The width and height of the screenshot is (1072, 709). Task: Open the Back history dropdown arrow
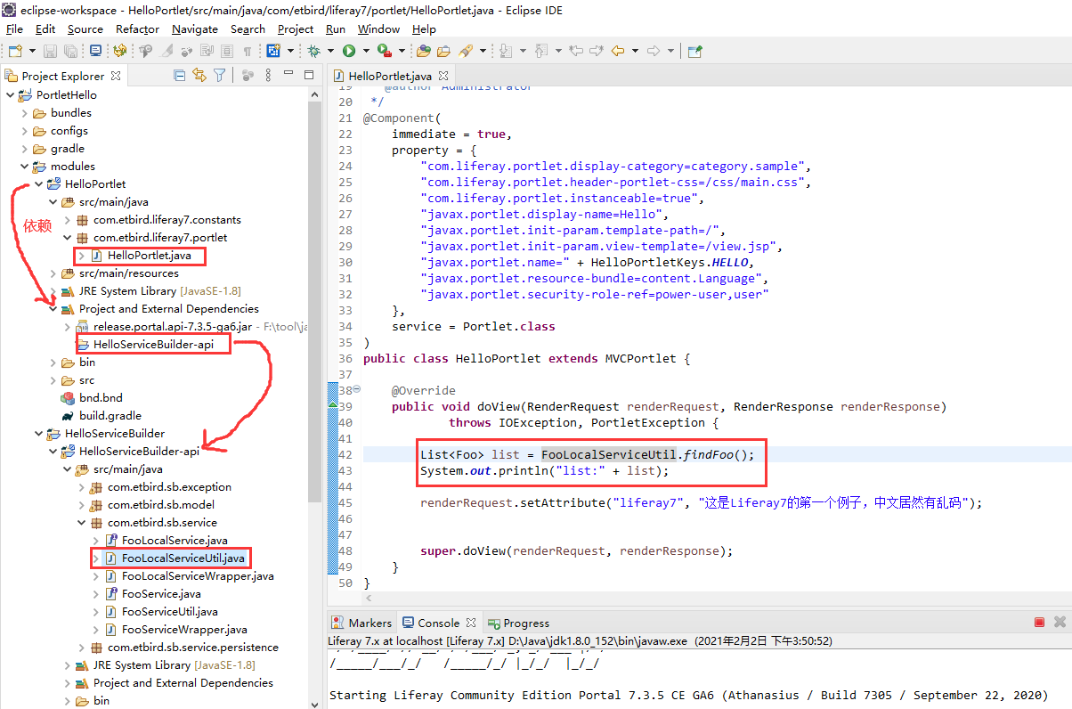[x=635, y=51]
